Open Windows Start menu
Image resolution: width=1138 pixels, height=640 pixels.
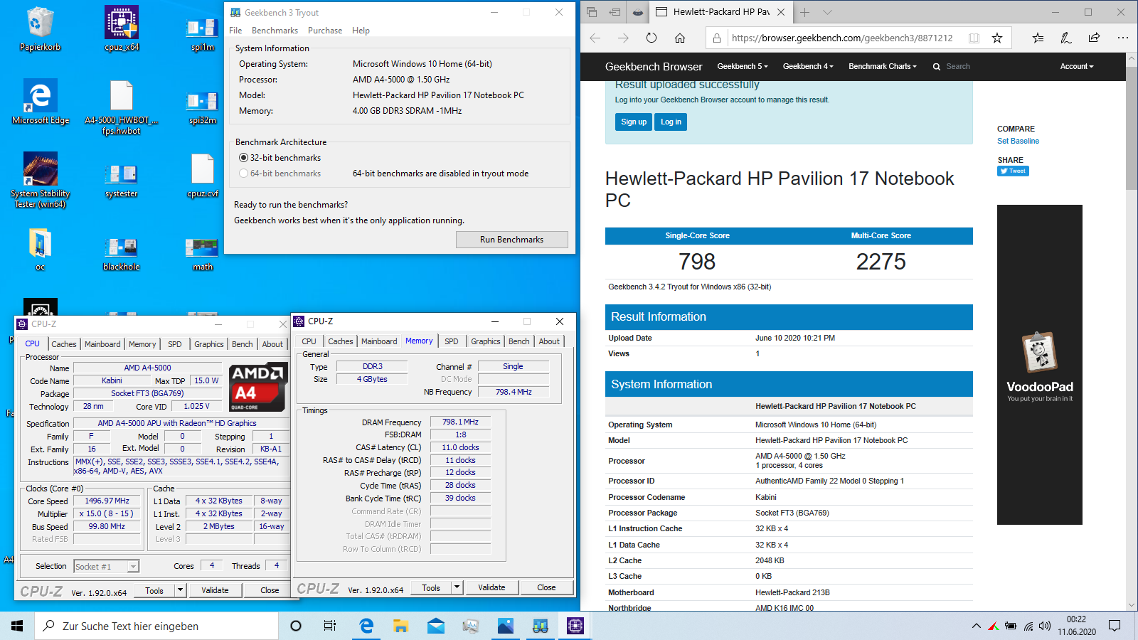point(17,626)
